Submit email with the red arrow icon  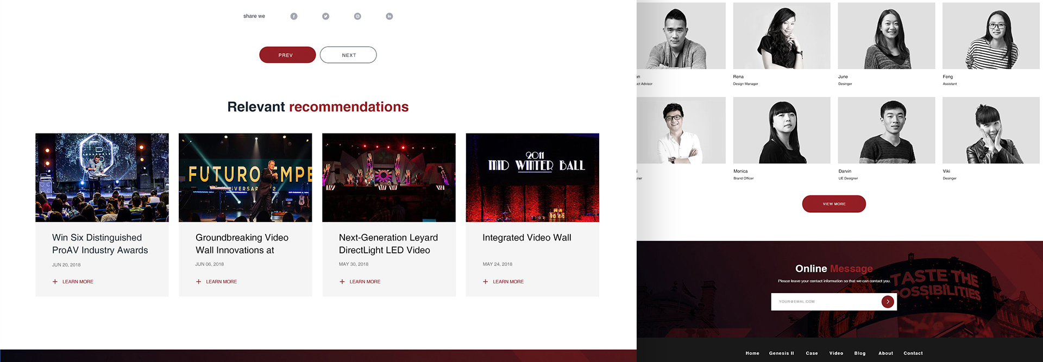(887, 302)
